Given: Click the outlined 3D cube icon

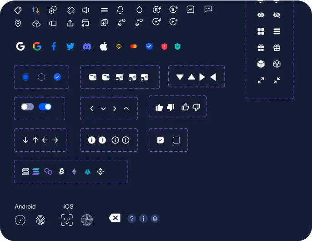Looking at the screenshot, I should click(x=277, y=64).
